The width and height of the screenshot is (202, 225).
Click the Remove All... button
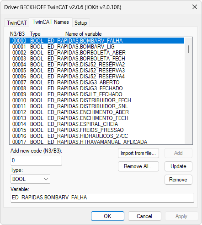(x=138, y=166)
